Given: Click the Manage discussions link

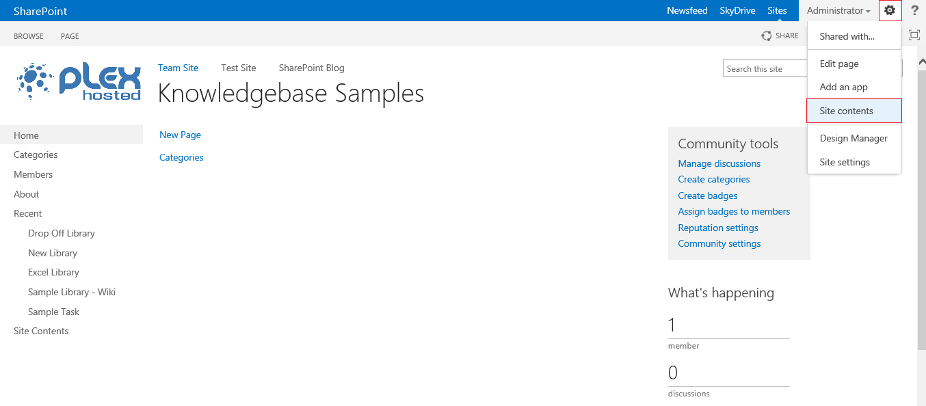Looking at the screenshot, I should click(719, 163).
